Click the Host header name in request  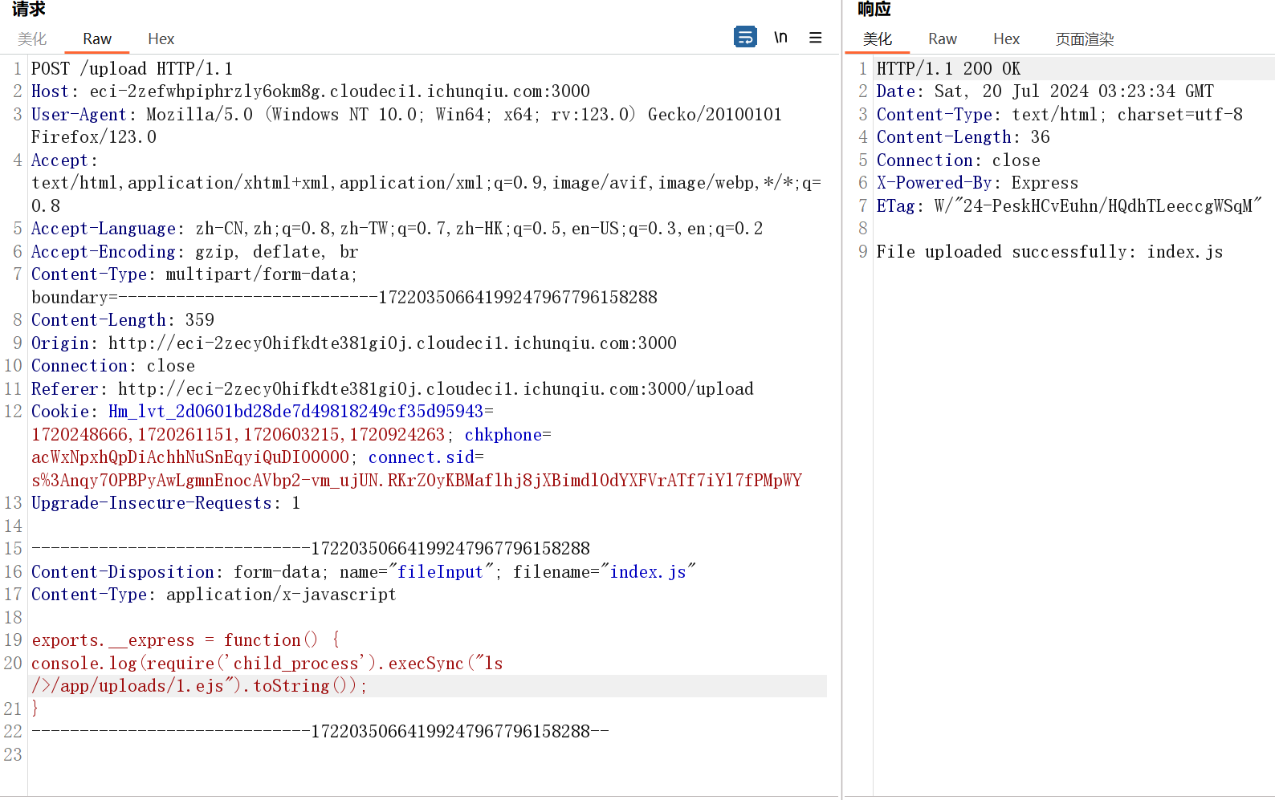[50, 91]
